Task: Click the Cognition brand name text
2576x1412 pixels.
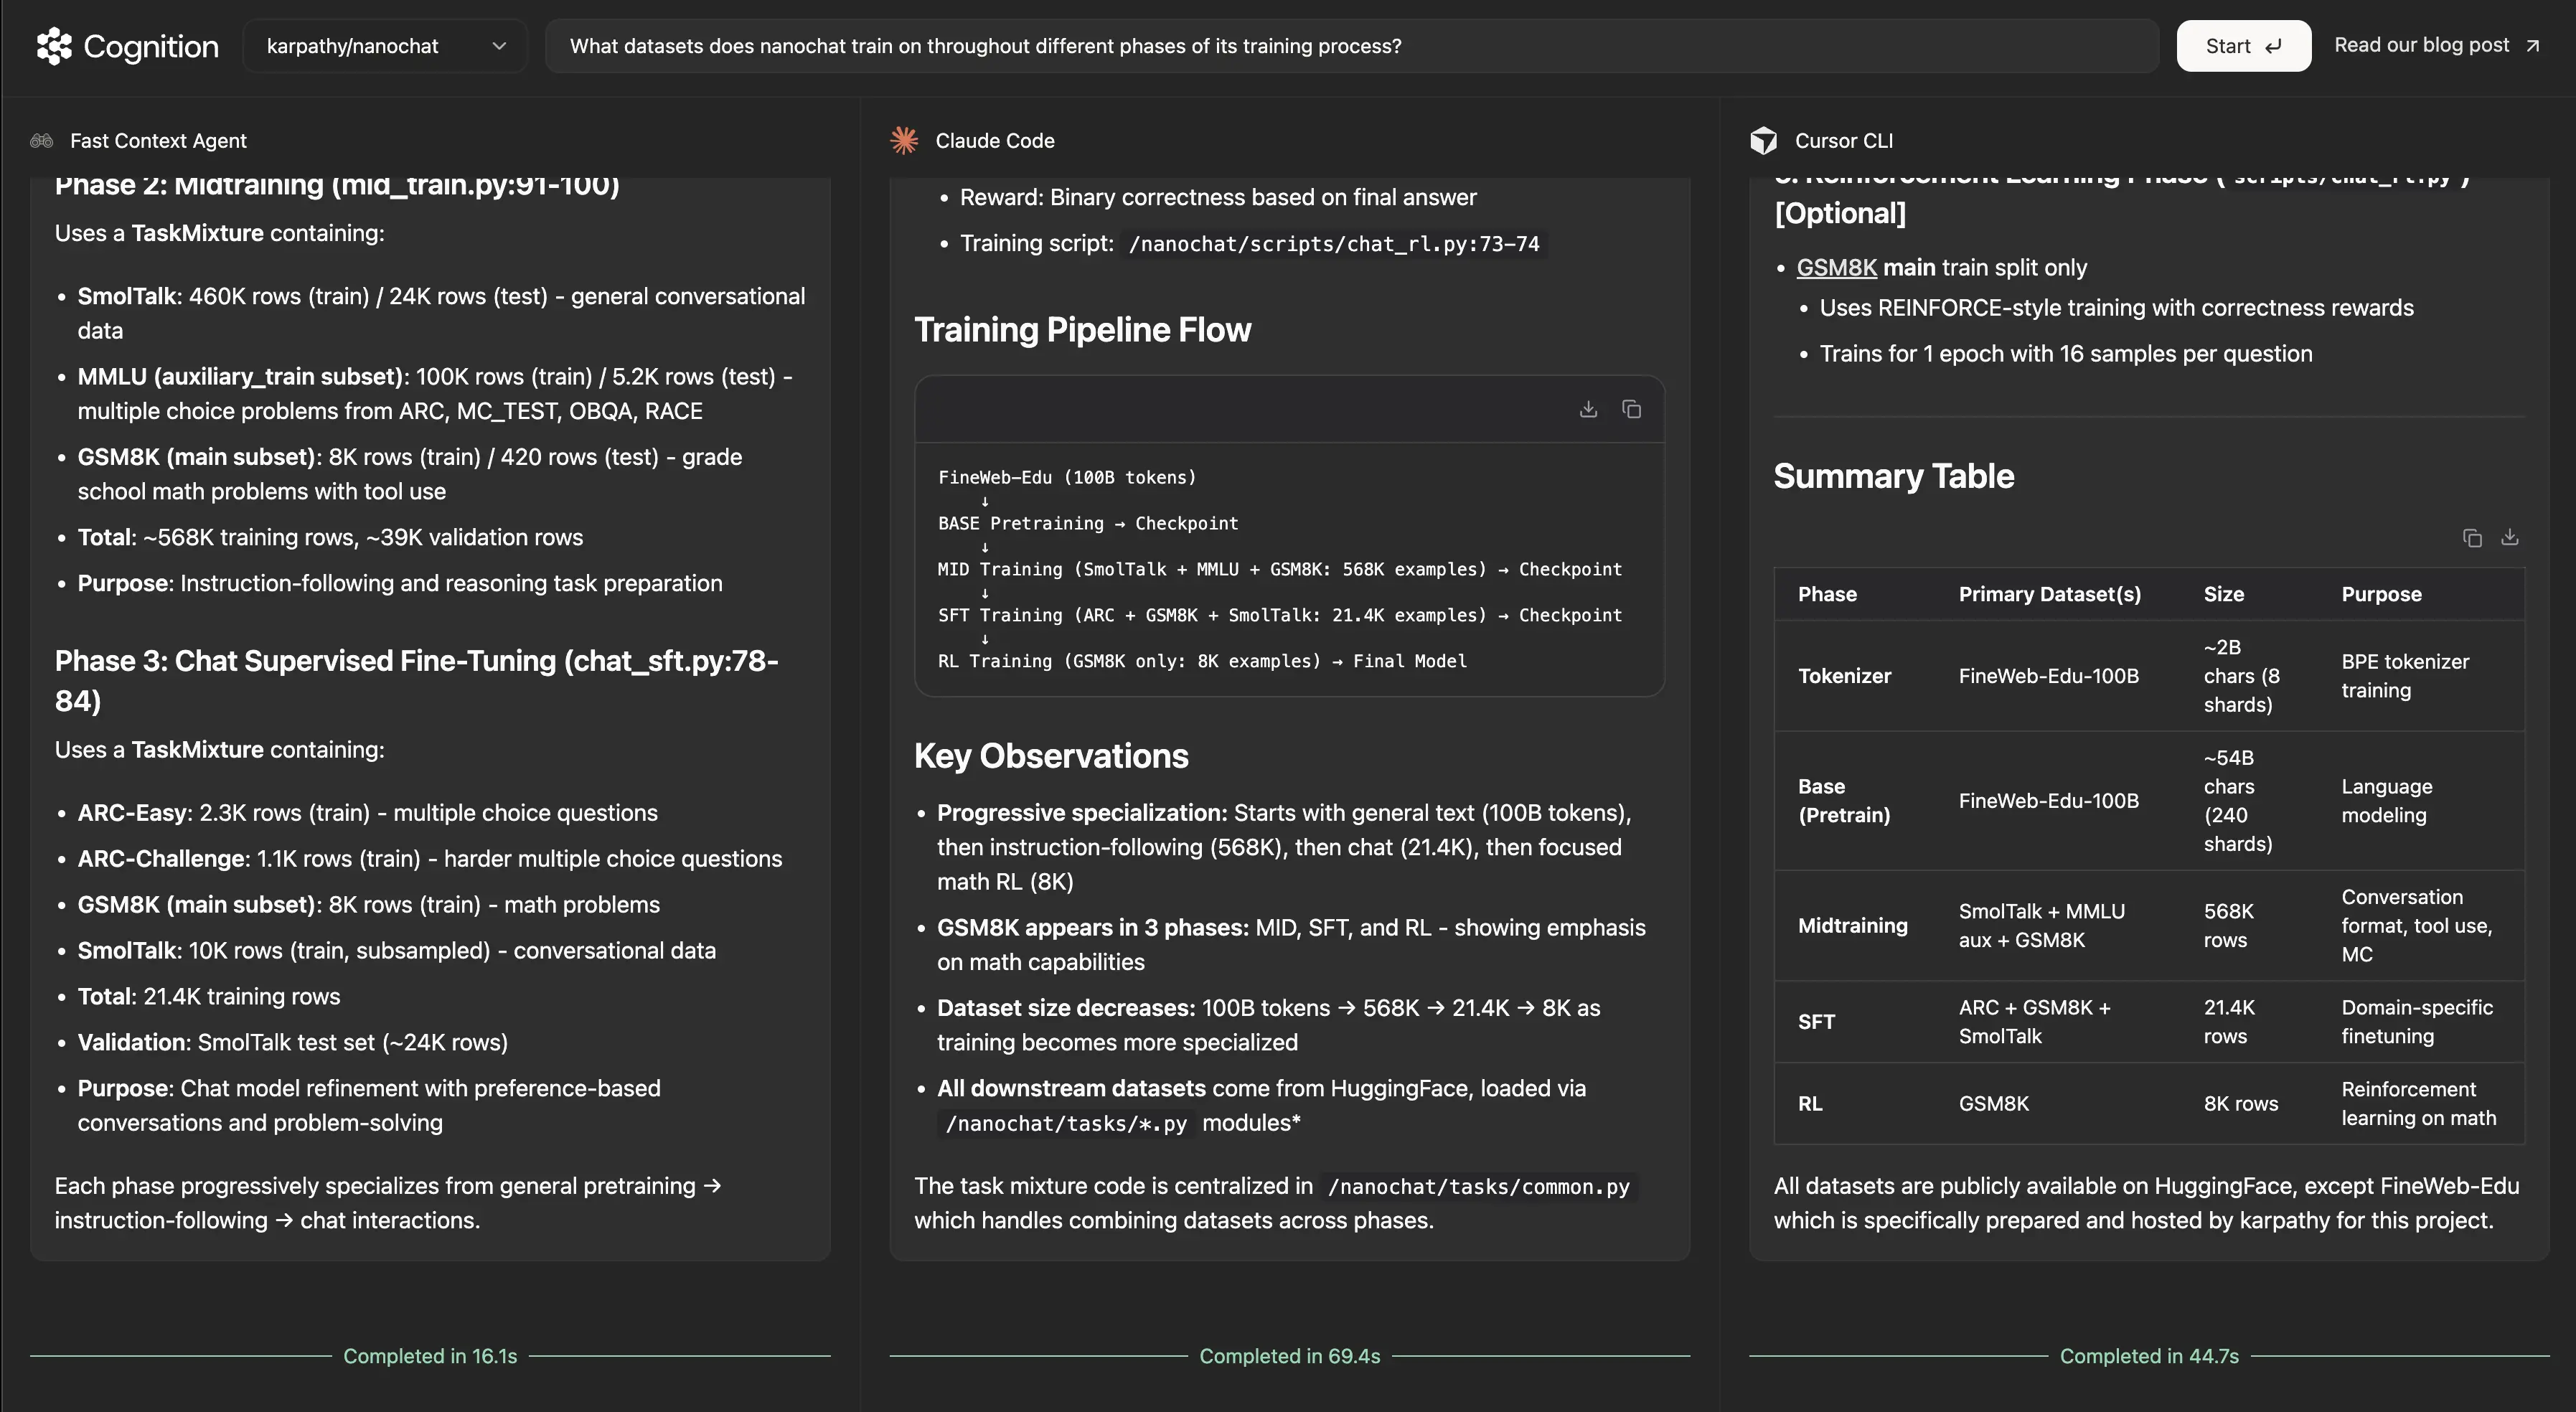Action: coord(151,46)
